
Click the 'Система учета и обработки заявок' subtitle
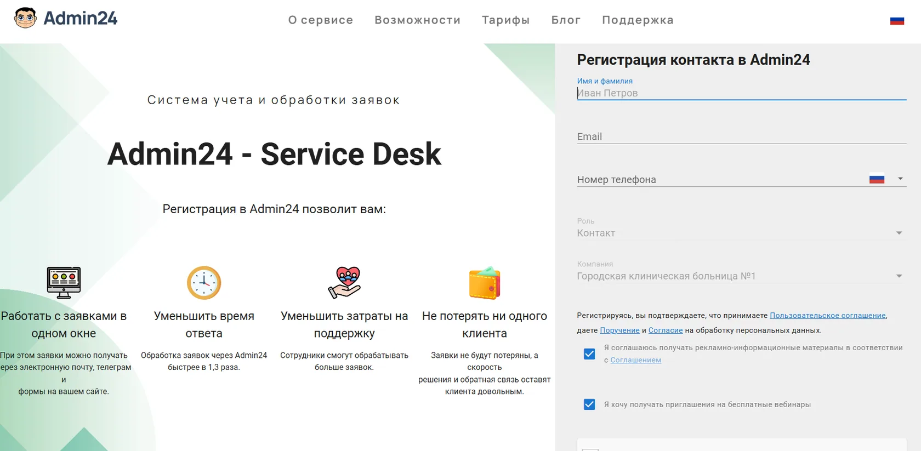click(274, 100)
